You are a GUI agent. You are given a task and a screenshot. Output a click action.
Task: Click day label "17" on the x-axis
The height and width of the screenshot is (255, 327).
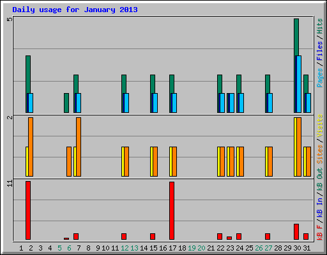coord(172,248)
